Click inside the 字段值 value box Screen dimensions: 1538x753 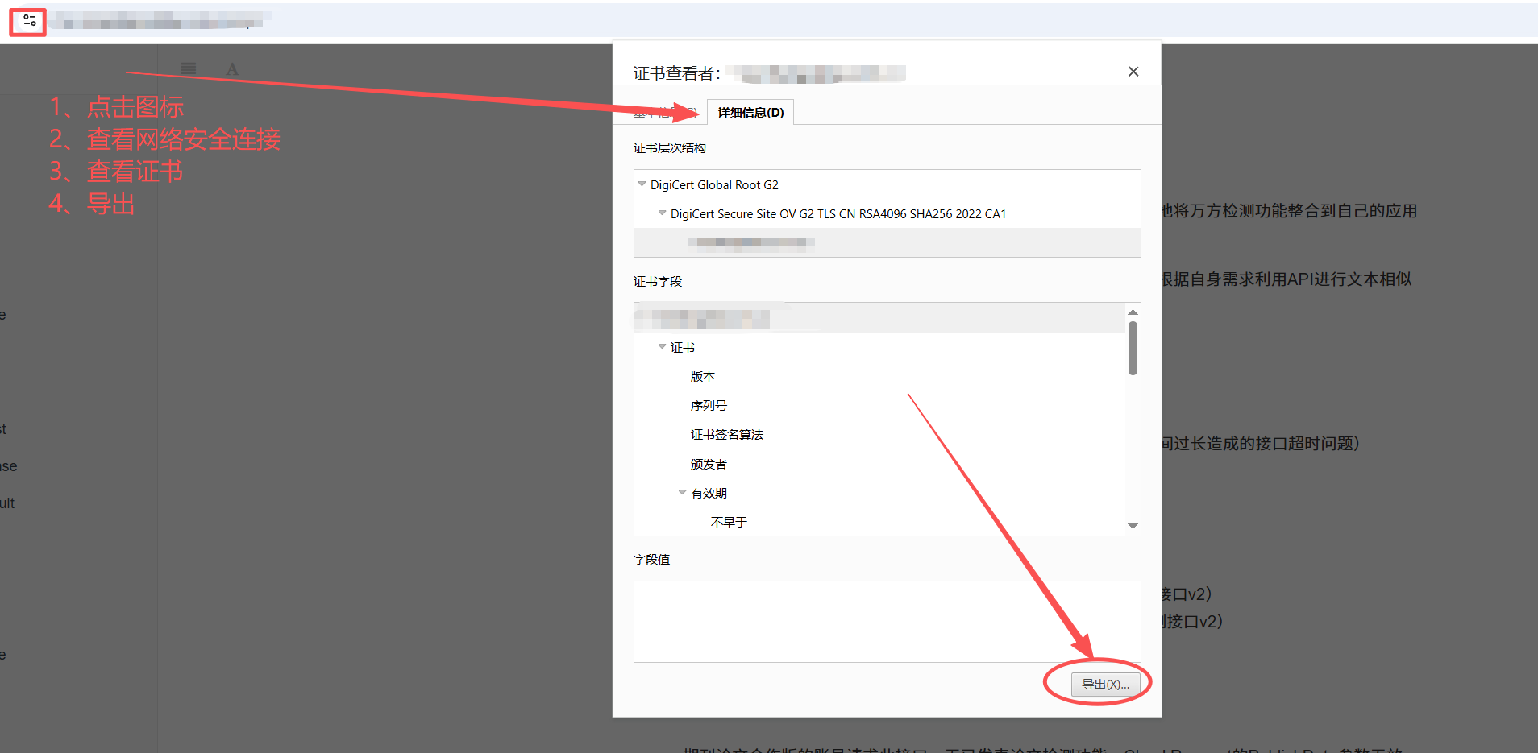pyautogui.click(x=887, y=622)
